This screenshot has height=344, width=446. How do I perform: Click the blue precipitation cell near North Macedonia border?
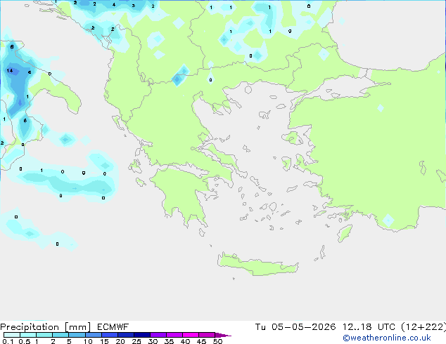point(179,76)
